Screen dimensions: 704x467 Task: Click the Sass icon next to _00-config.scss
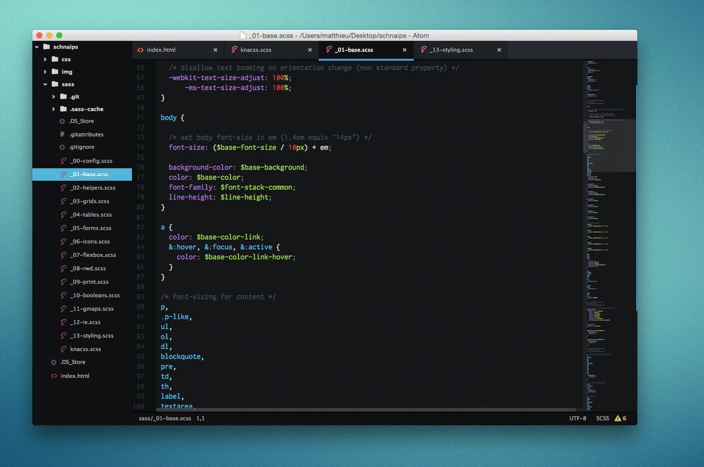(x=63, y=161)
